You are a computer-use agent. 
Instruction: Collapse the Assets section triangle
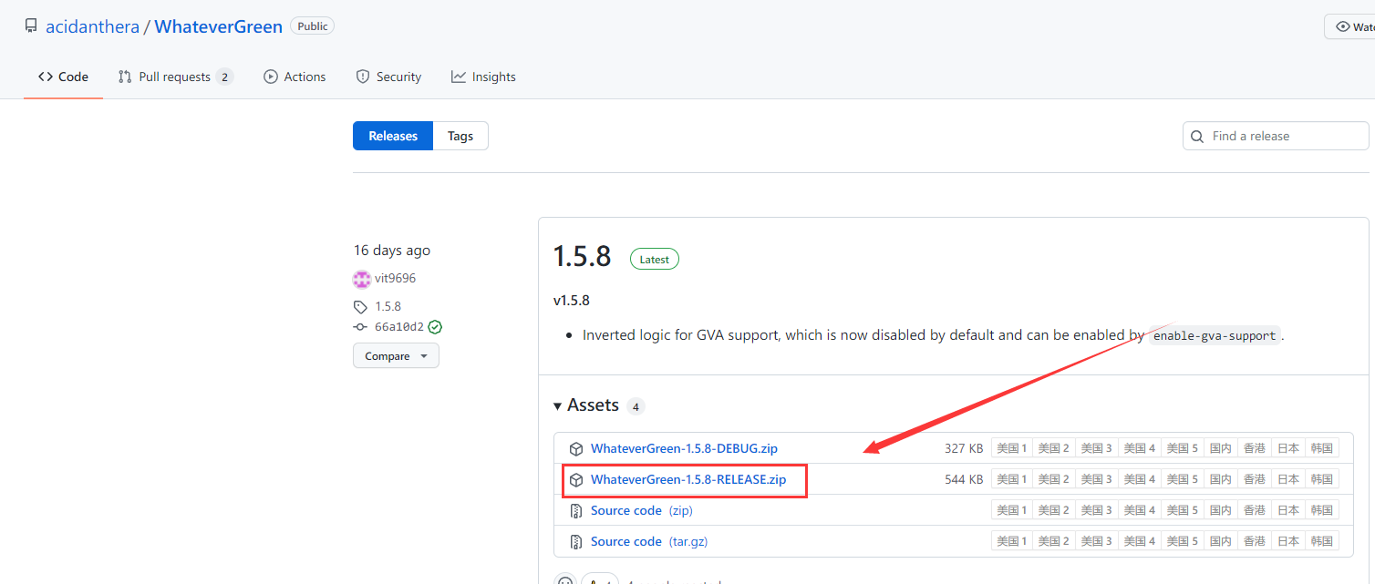(558, 405)
